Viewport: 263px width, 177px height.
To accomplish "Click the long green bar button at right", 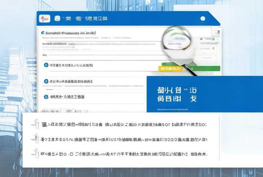I will [204, 69].
